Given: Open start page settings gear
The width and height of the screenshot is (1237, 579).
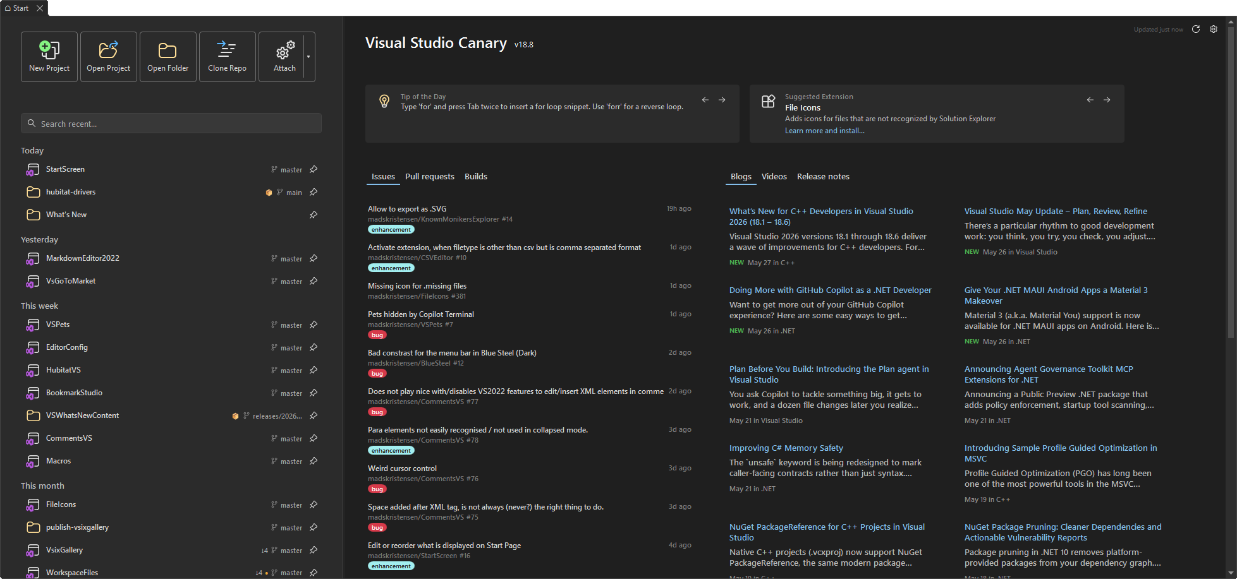Looking at the screenshot, I should point(1214,29).
